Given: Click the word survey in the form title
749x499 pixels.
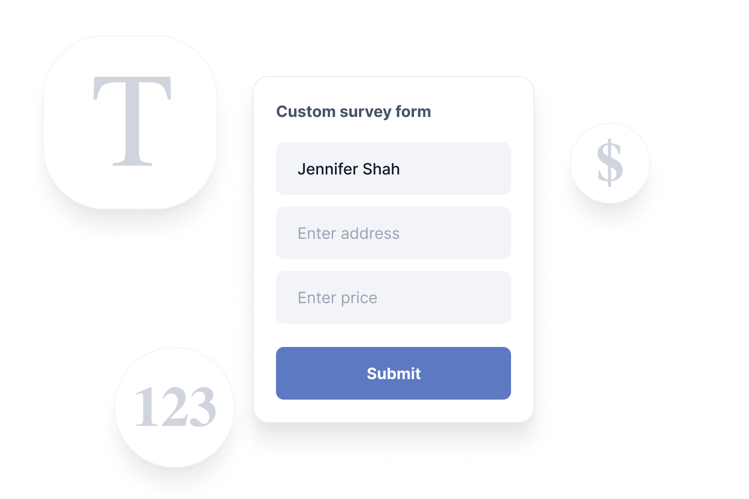Looking at the screenshot, I should point(365,112).
